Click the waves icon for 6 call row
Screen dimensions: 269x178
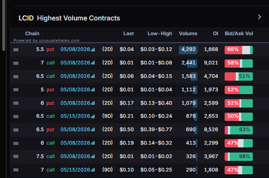pos(16,143)
